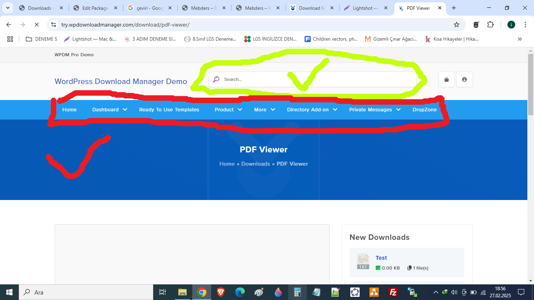The width and height of the screenshot is (534, 300).
Task: Open the Extensions puzzle icon
Action: pyautogui.click(x=490, y=25)
